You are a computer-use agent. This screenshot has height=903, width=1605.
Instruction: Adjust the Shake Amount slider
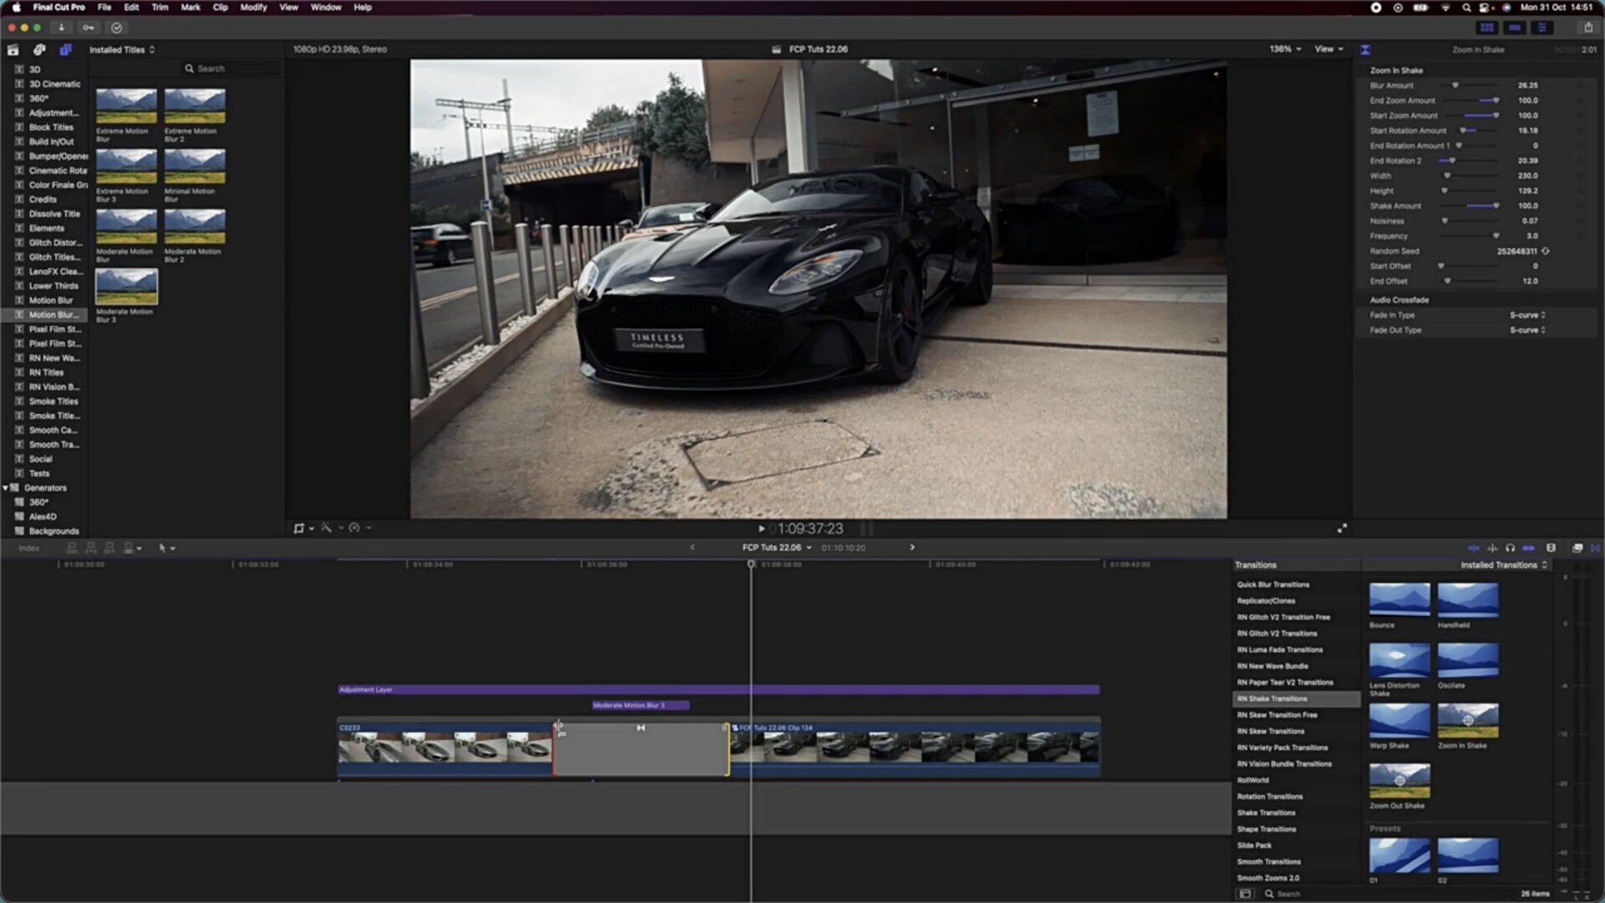[x=1495, y=207]
